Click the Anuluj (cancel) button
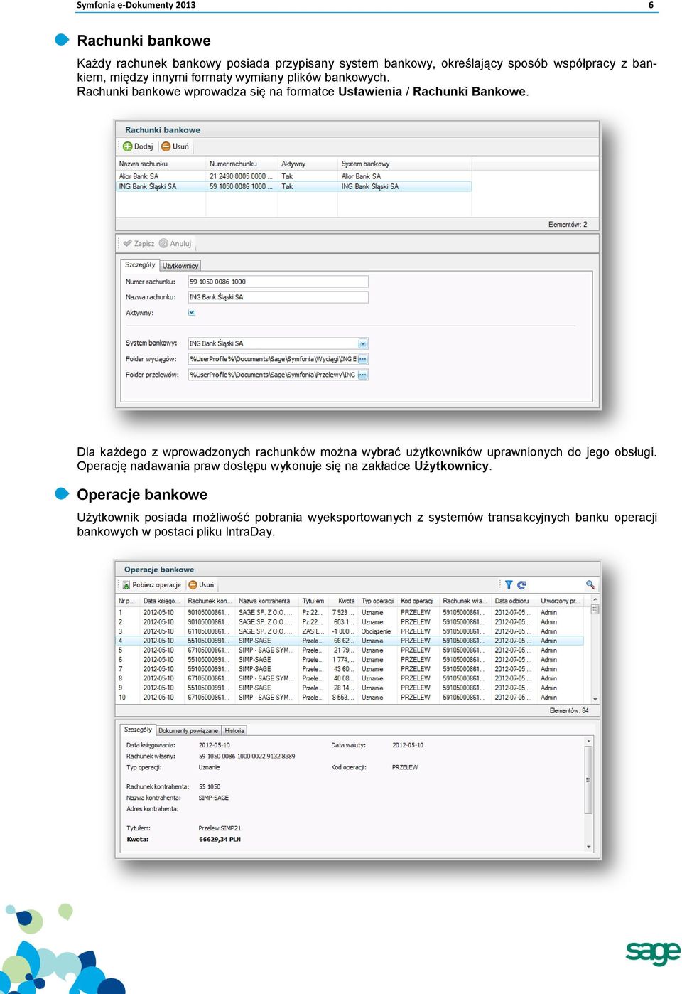The image size is (682, 994). (x=175, y=243)
